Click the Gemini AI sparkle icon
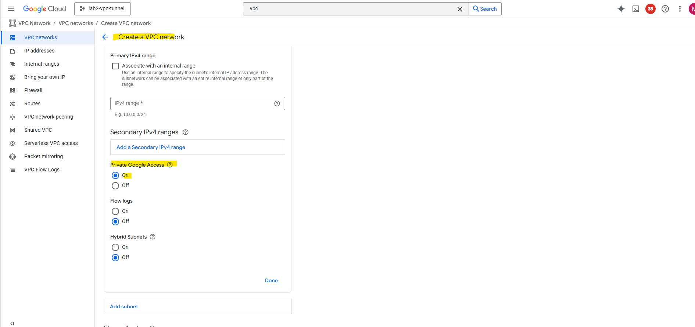The height and width of the screenshot is (327, 695). pyautogui.click(x=621, y=9)
